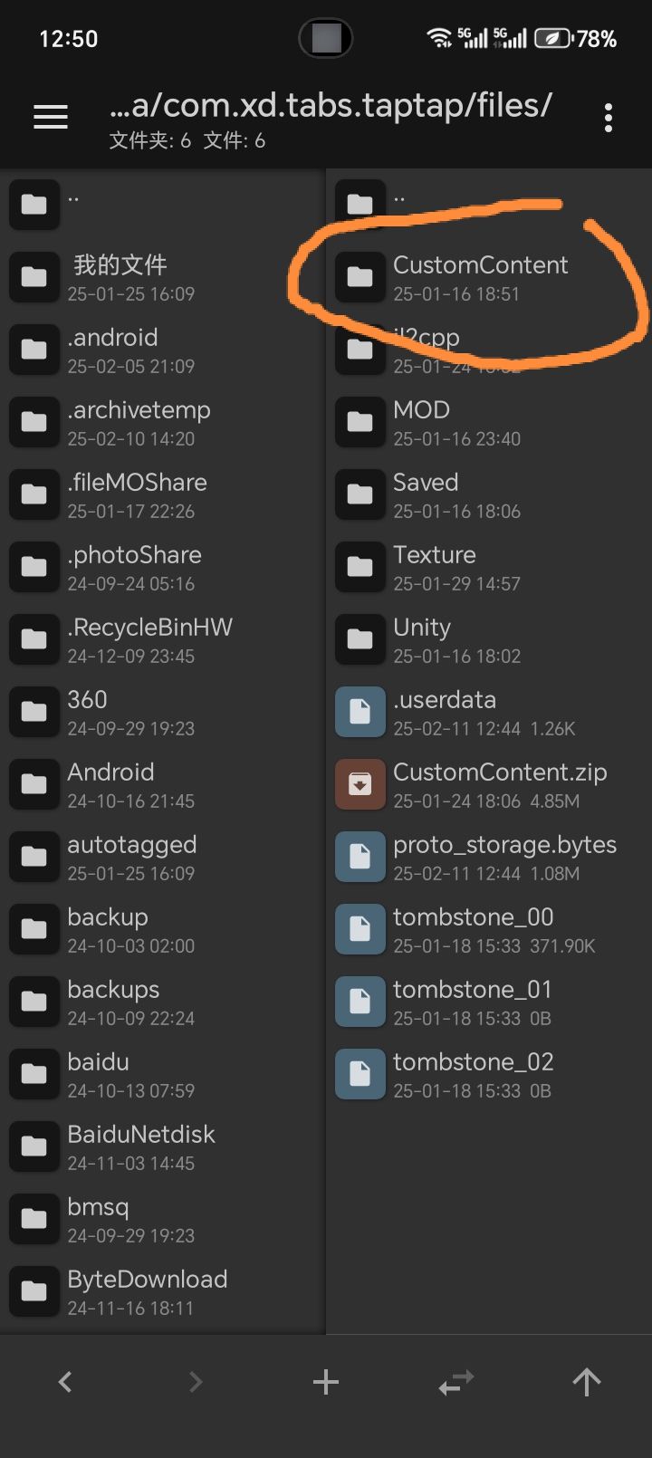Viewport: 652px width, 1458px height.
Task: Open the BaiduNetdisk folder
Action: [140, 1146]
